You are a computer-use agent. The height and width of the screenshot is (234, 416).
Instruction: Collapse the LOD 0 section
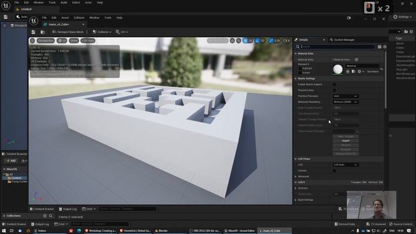tap(296, 183)
